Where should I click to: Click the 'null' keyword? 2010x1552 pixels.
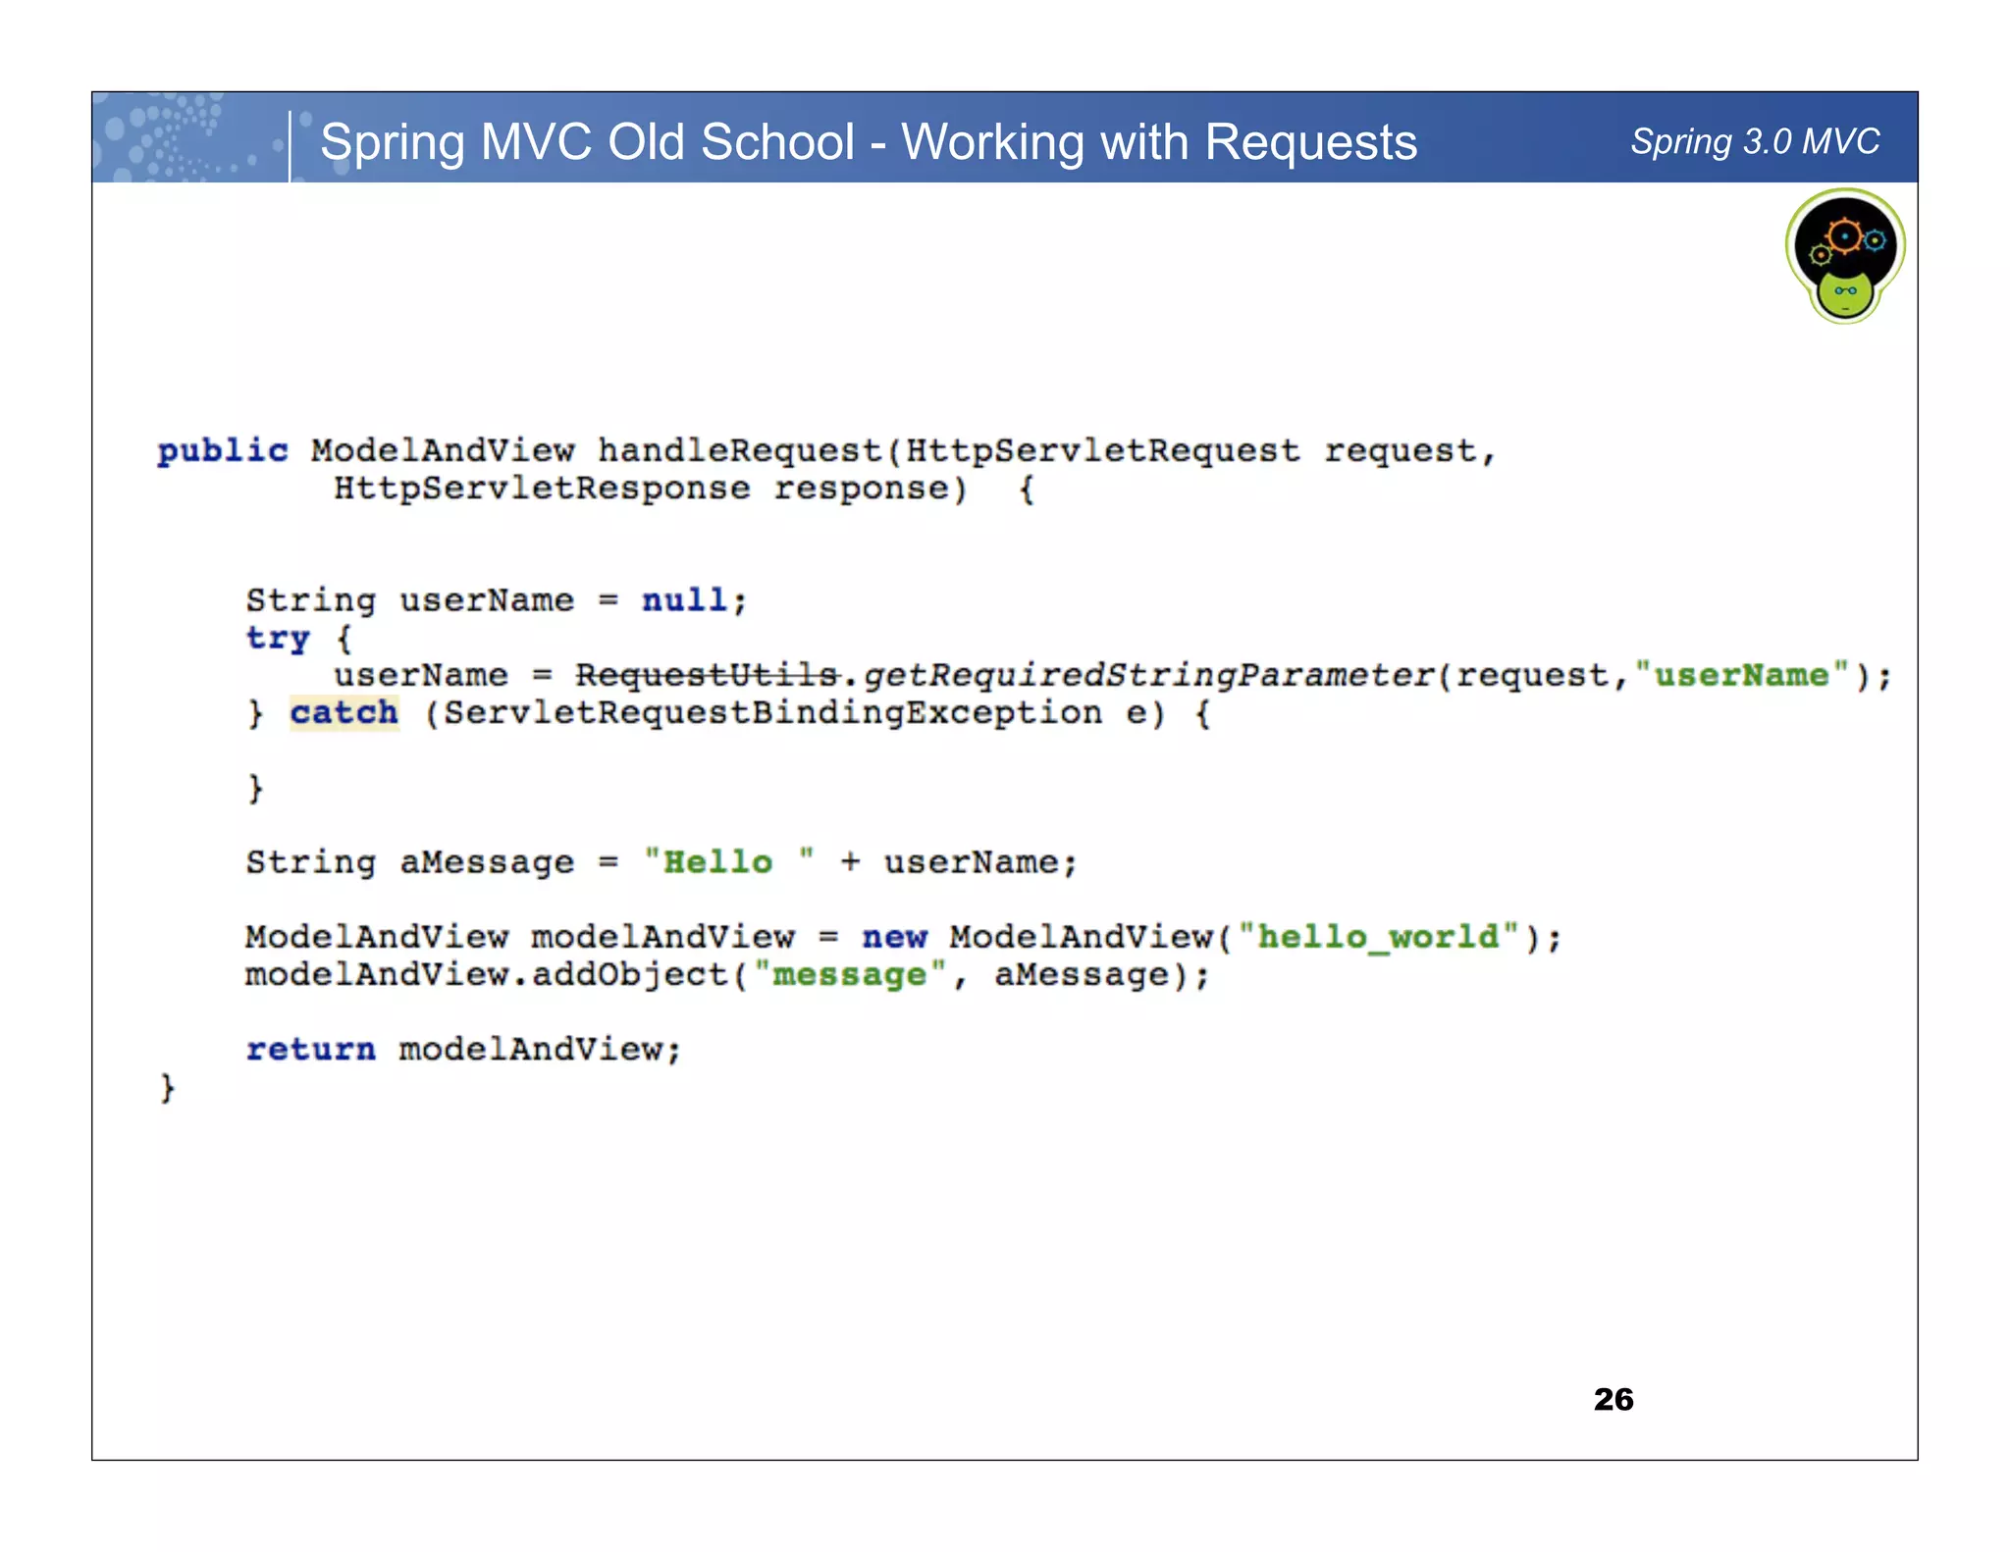click(684, 599)
